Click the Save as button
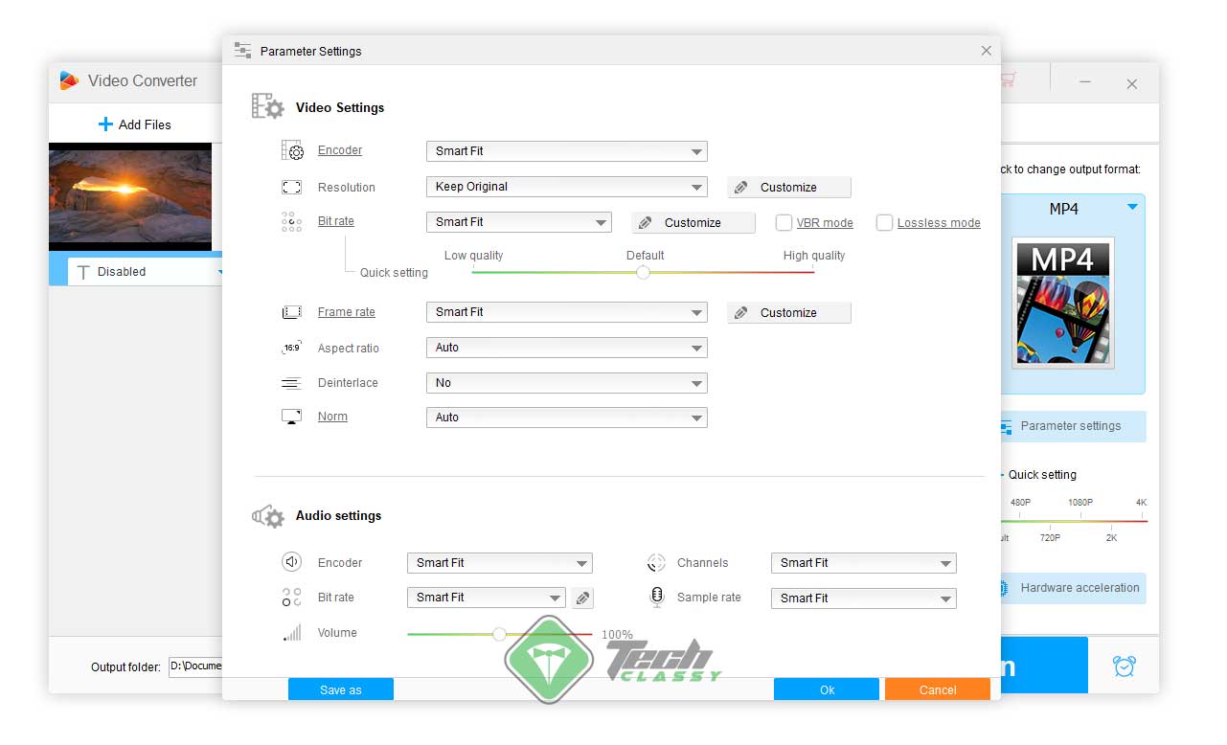 (x=340, y=689)
